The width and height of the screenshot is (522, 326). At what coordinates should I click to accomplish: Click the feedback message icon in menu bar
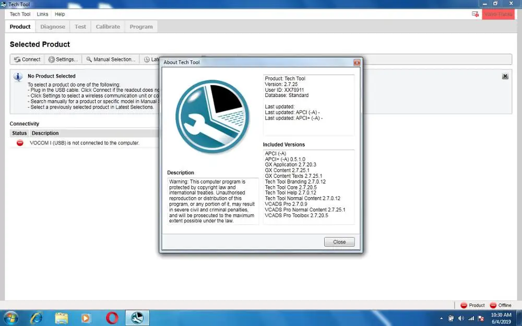click(x=475, y=14)
